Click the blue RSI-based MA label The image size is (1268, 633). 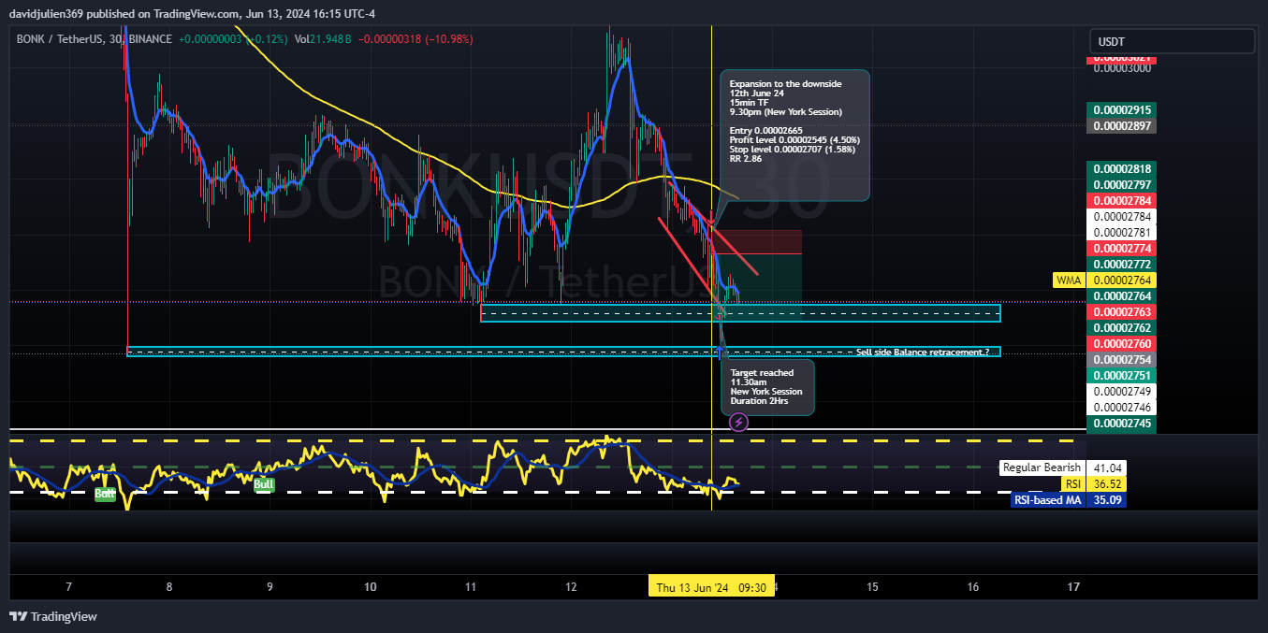click(1048, 500)
